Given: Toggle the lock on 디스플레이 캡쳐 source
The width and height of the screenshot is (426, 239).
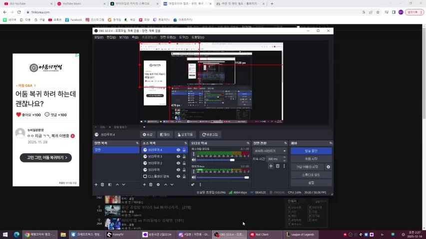Looking at the screenshot, I should pyautogui.click(x=184, y=176).
